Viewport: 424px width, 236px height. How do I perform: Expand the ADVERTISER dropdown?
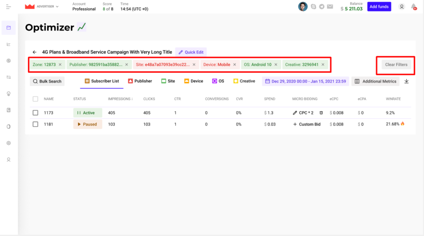click(48, 7)
